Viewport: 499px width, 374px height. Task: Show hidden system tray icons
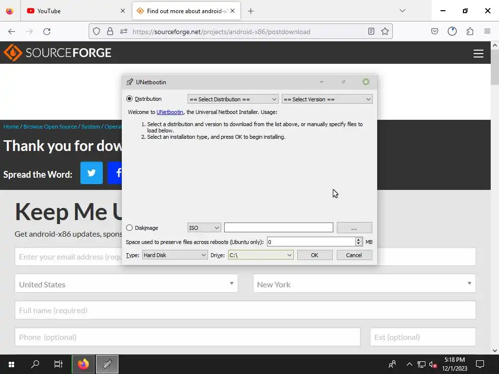pos(409,364)
